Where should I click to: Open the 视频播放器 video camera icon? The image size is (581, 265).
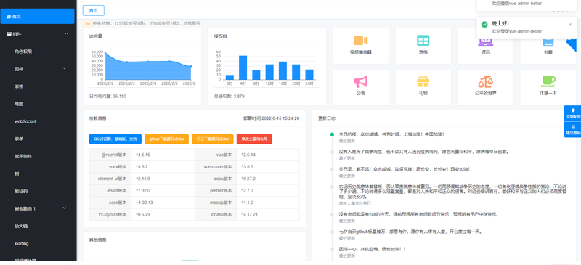pos(360,40)
